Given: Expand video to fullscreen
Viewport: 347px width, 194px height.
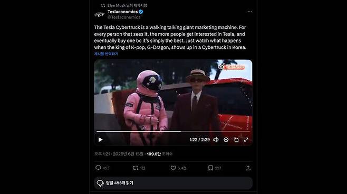Looking at the screenshot, I should [x=246, y=140].
